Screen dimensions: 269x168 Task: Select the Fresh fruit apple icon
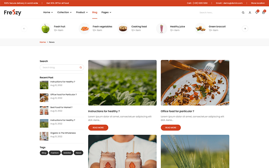[45, 29]
